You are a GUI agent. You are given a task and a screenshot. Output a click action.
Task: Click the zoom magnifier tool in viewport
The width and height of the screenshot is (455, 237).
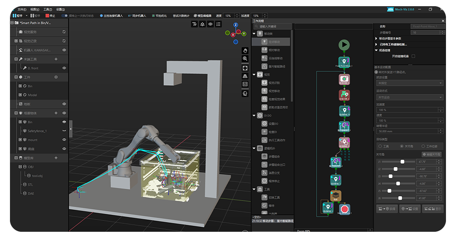coord(245,59)
